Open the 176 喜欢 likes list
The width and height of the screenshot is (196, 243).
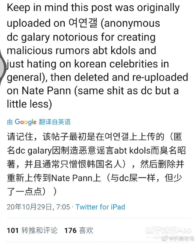79,231
